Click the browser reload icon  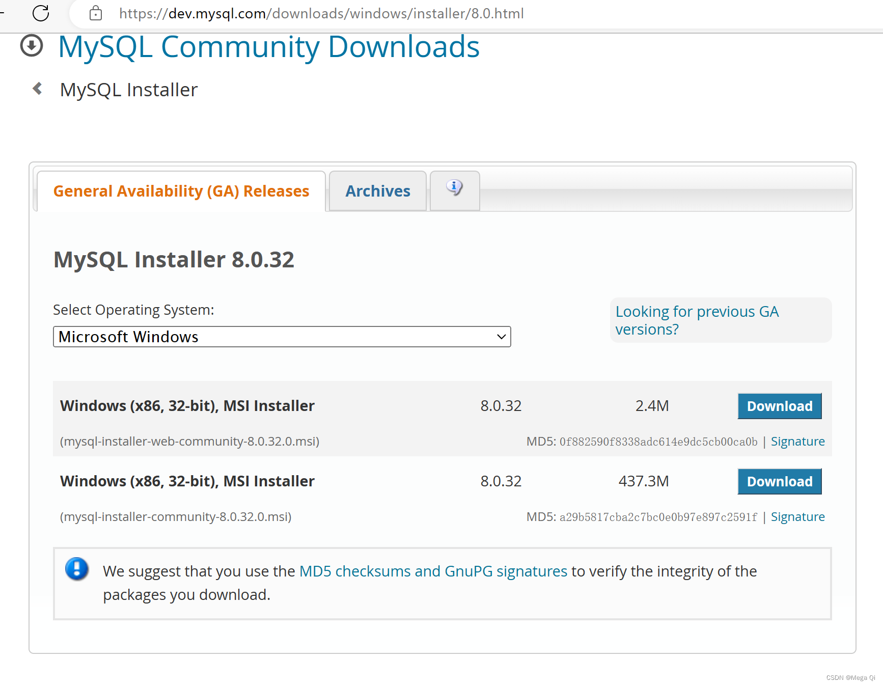[x=41, y=13]
